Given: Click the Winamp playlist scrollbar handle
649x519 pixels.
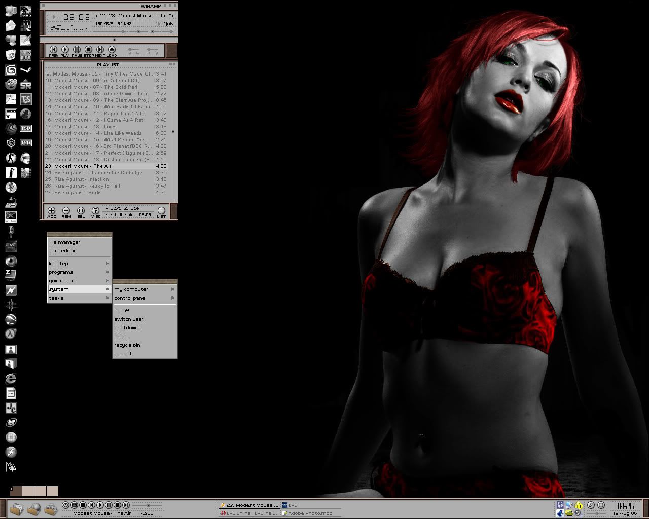Looking at the screenshot, I should click(x=173, y=131).
